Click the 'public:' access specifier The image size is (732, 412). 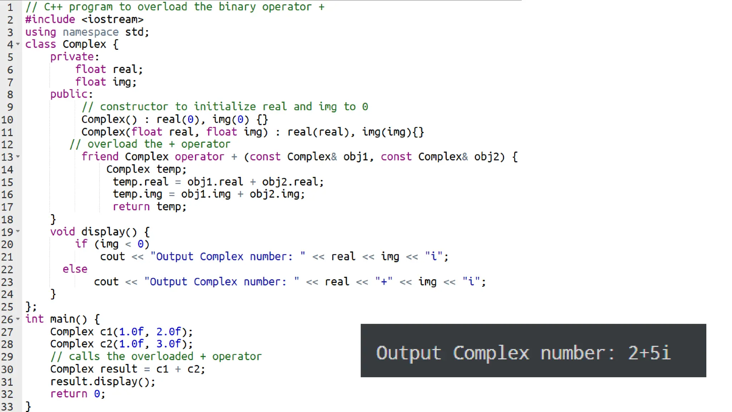tap(71, 94)
